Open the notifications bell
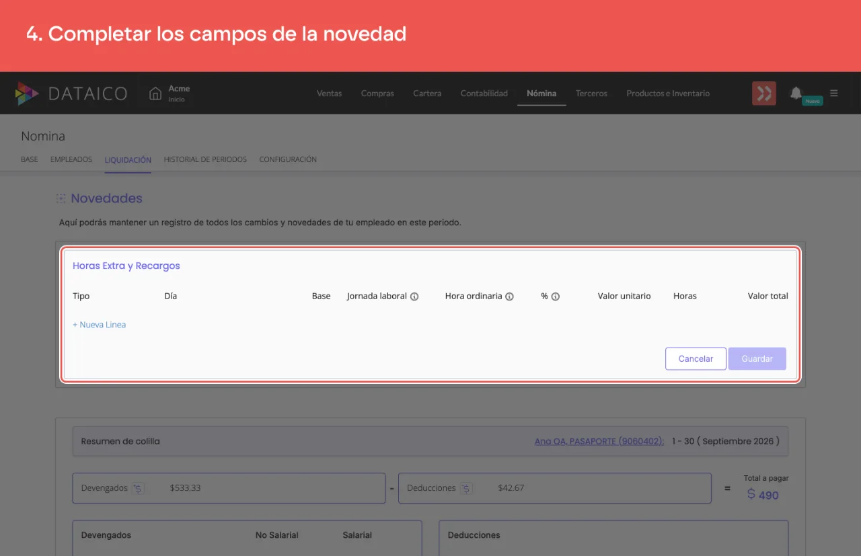The width and height of the screenshot is (861, 556). (796, 93)
